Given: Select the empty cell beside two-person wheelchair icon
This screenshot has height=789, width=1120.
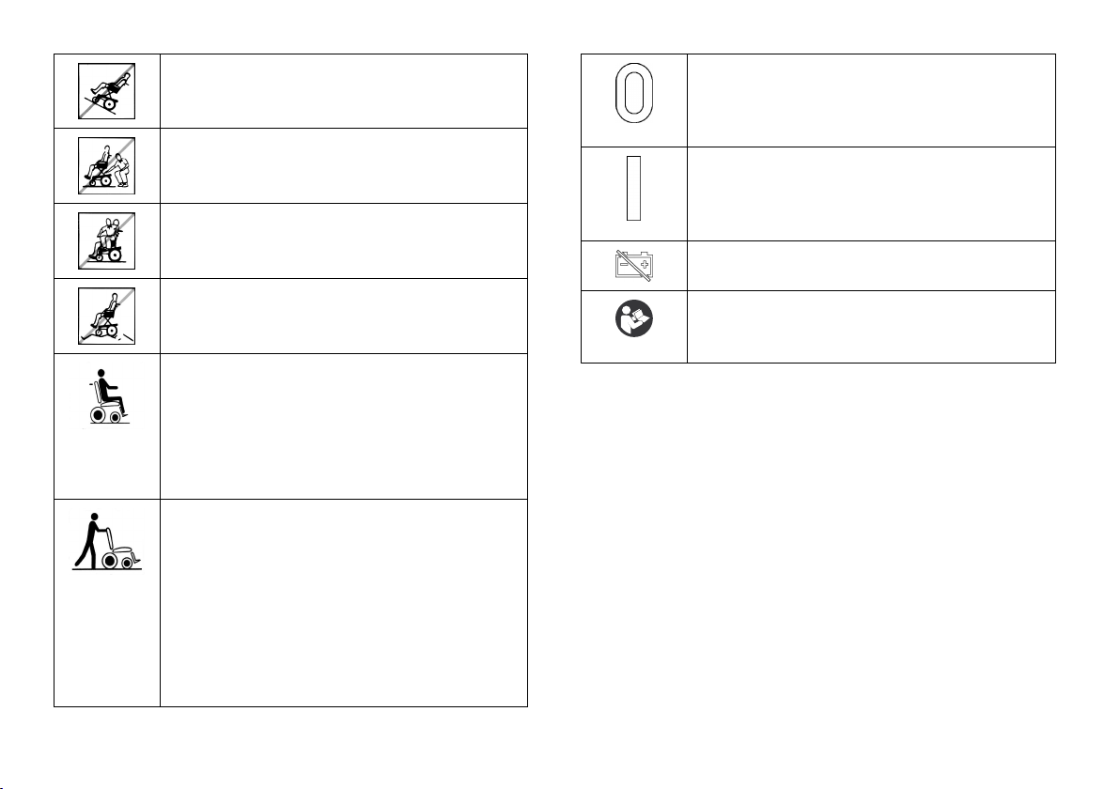Looking at the screenshot, I should click(x=344, y=240).
